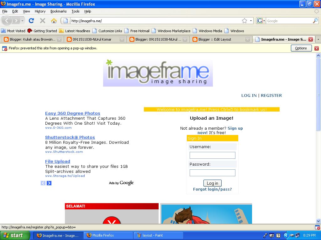Viewport: 321px width, 240px height.
Task: Go to the Home page icon
Action: point(54,21)
